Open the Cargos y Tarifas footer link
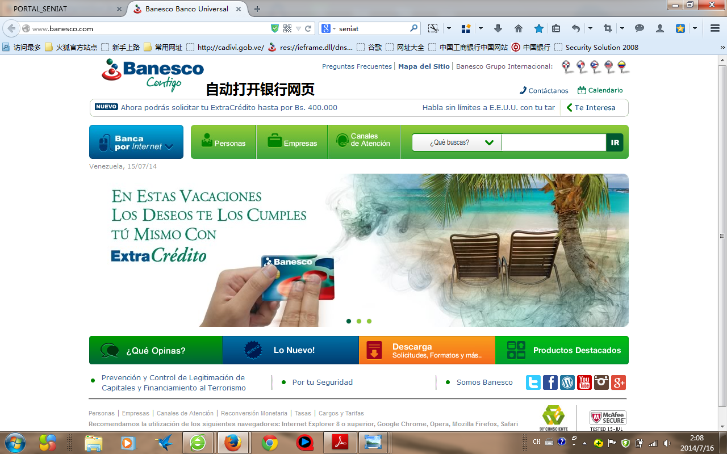 click(341, 413)
